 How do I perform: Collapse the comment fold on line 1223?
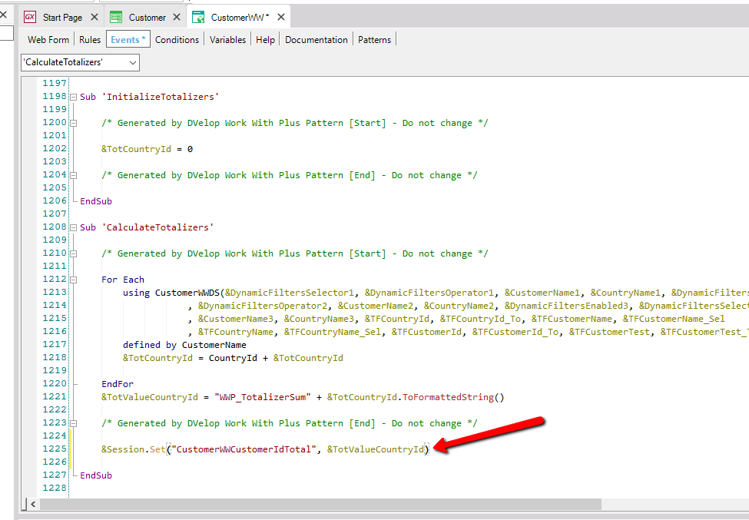tap(74, 423)
